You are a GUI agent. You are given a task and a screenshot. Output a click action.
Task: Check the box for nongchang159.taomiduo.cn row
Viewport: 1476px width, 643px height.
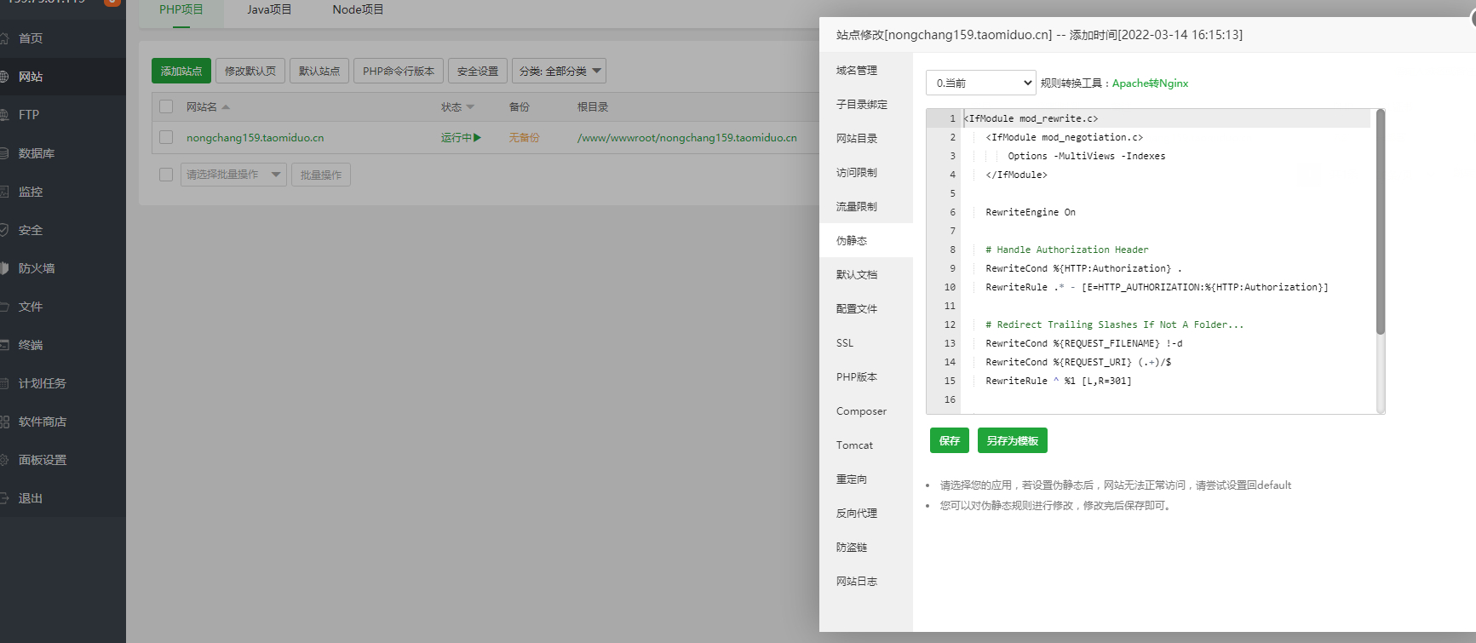166,137
